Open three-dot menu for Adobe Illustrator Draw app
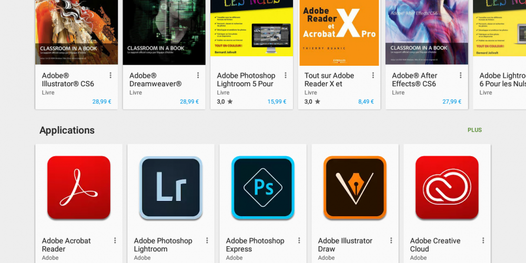The height and width of the screenshot is (263, 526). click(391, 240)
